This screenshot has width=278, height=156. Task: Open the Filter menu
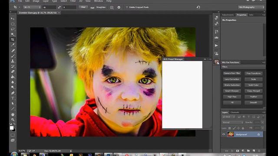[73, 1]
